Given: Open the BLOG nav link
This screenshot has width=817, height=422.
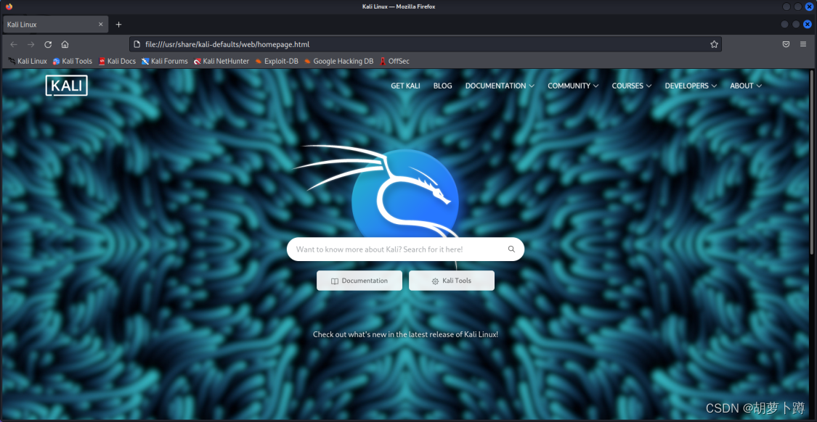Looking at the screenshot, I should (443, 86).
